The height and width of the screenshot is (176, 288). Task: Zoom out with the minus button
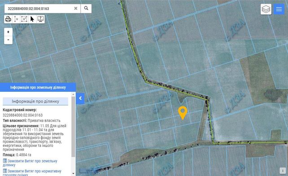coord(8,40)
